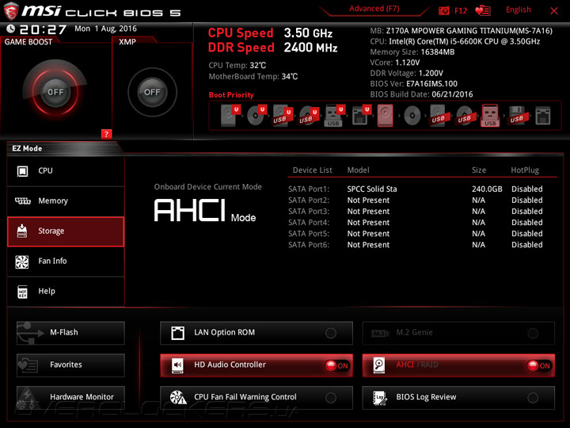Viewport: 570px width, 428px height.
Task: Toggle the M.2 Genie switch
Action: pyautogui.click(x=533, y=333)
